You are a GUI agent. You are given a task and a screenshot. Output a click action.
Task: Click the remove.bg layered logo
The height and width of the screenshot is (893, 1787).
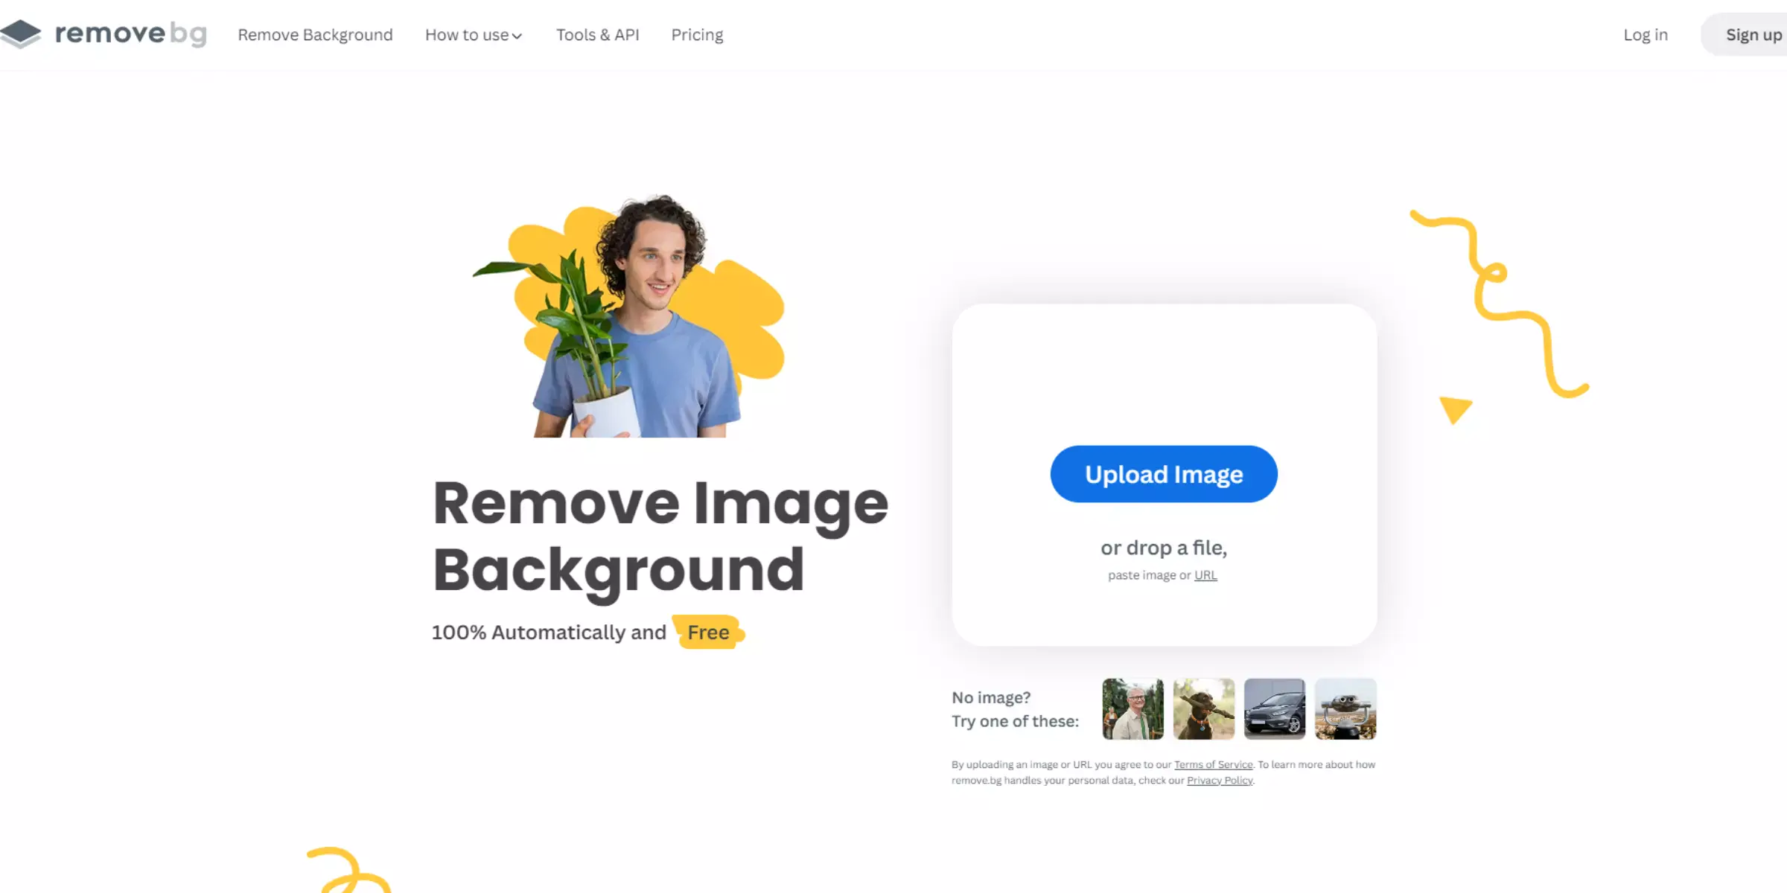click(24, 34)
